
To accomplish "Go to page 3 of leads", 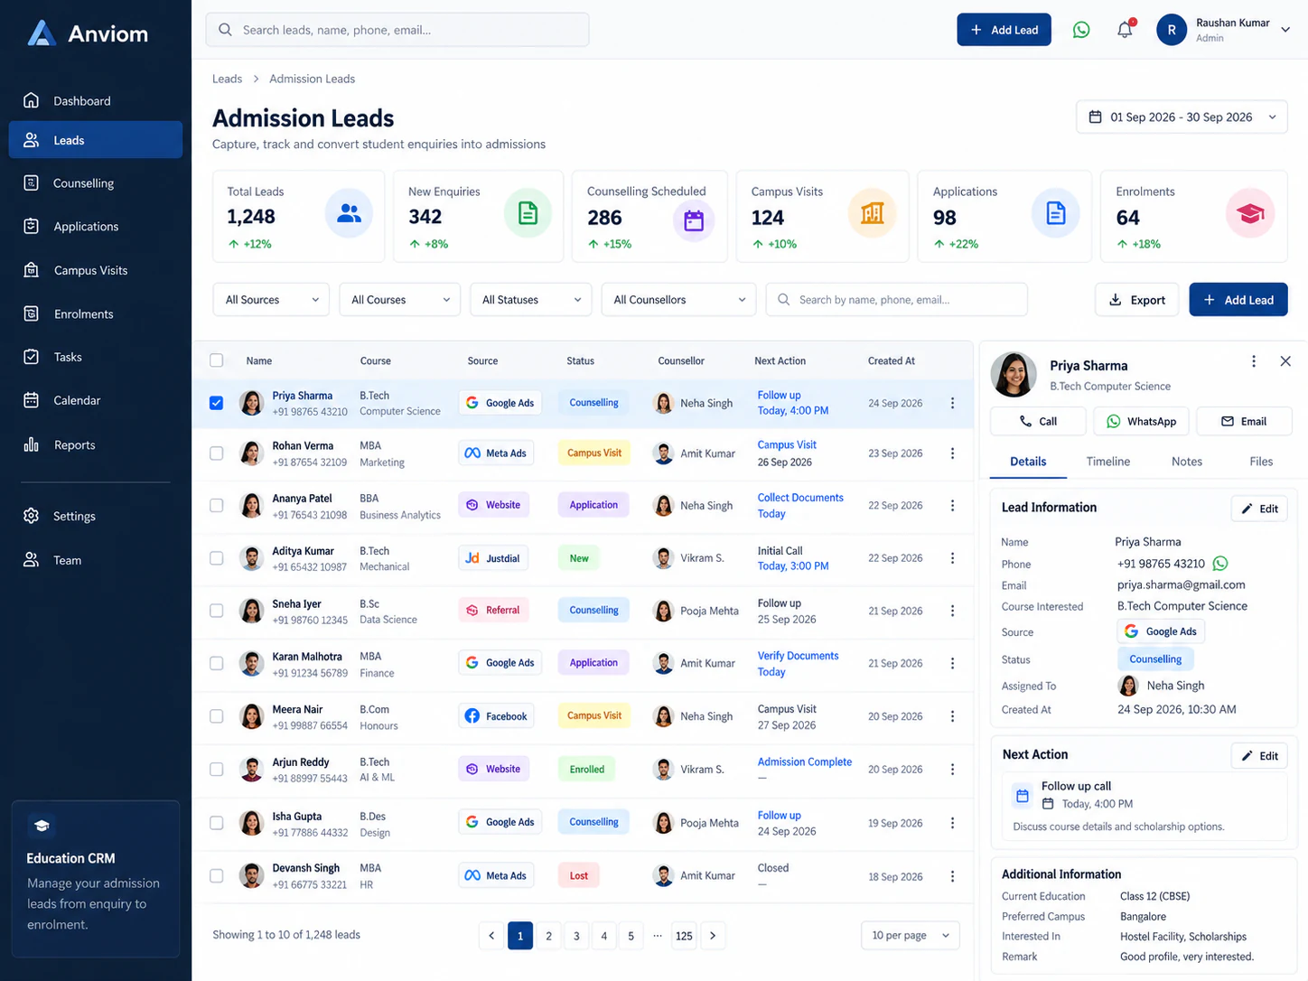I will [x=576, y=936].
